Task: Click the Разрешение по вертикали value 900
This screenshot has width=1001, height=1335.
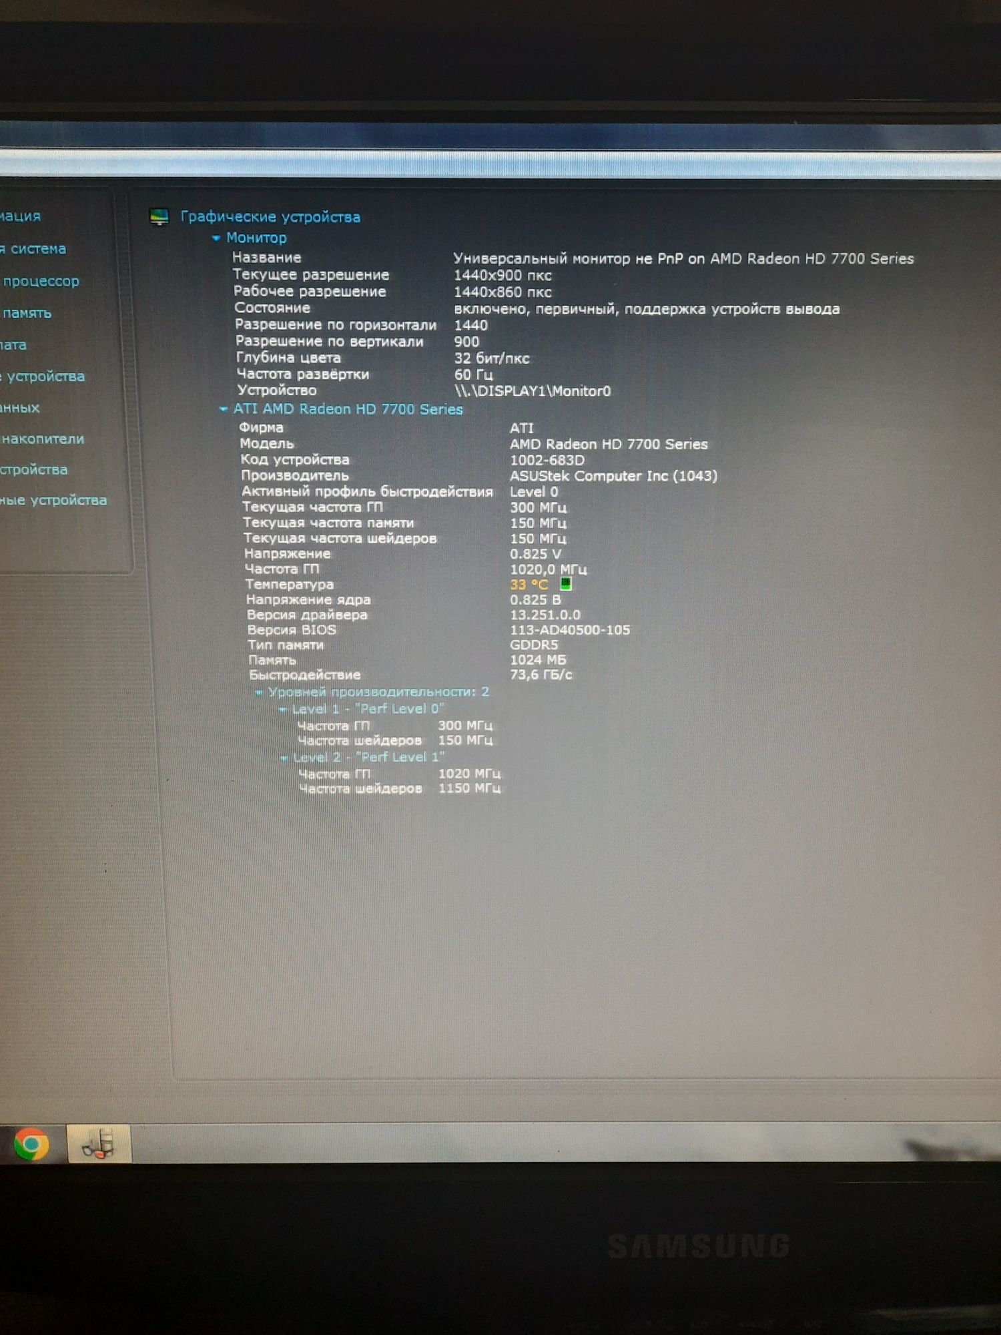Action: pos(466,341)
